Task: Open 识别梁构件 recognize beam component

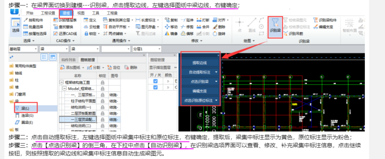Action: click(325, 20)
